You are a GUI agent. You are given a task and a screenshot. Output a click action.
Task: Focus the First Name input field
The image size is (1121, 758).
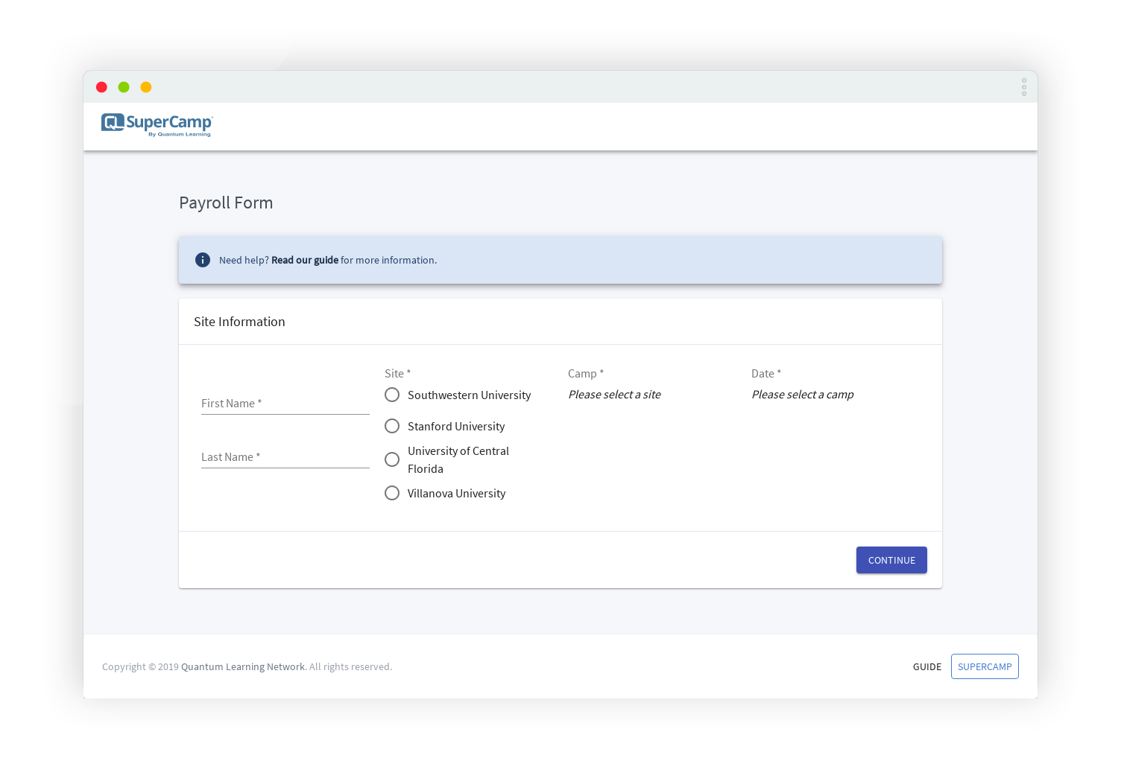tap(285, 403)
